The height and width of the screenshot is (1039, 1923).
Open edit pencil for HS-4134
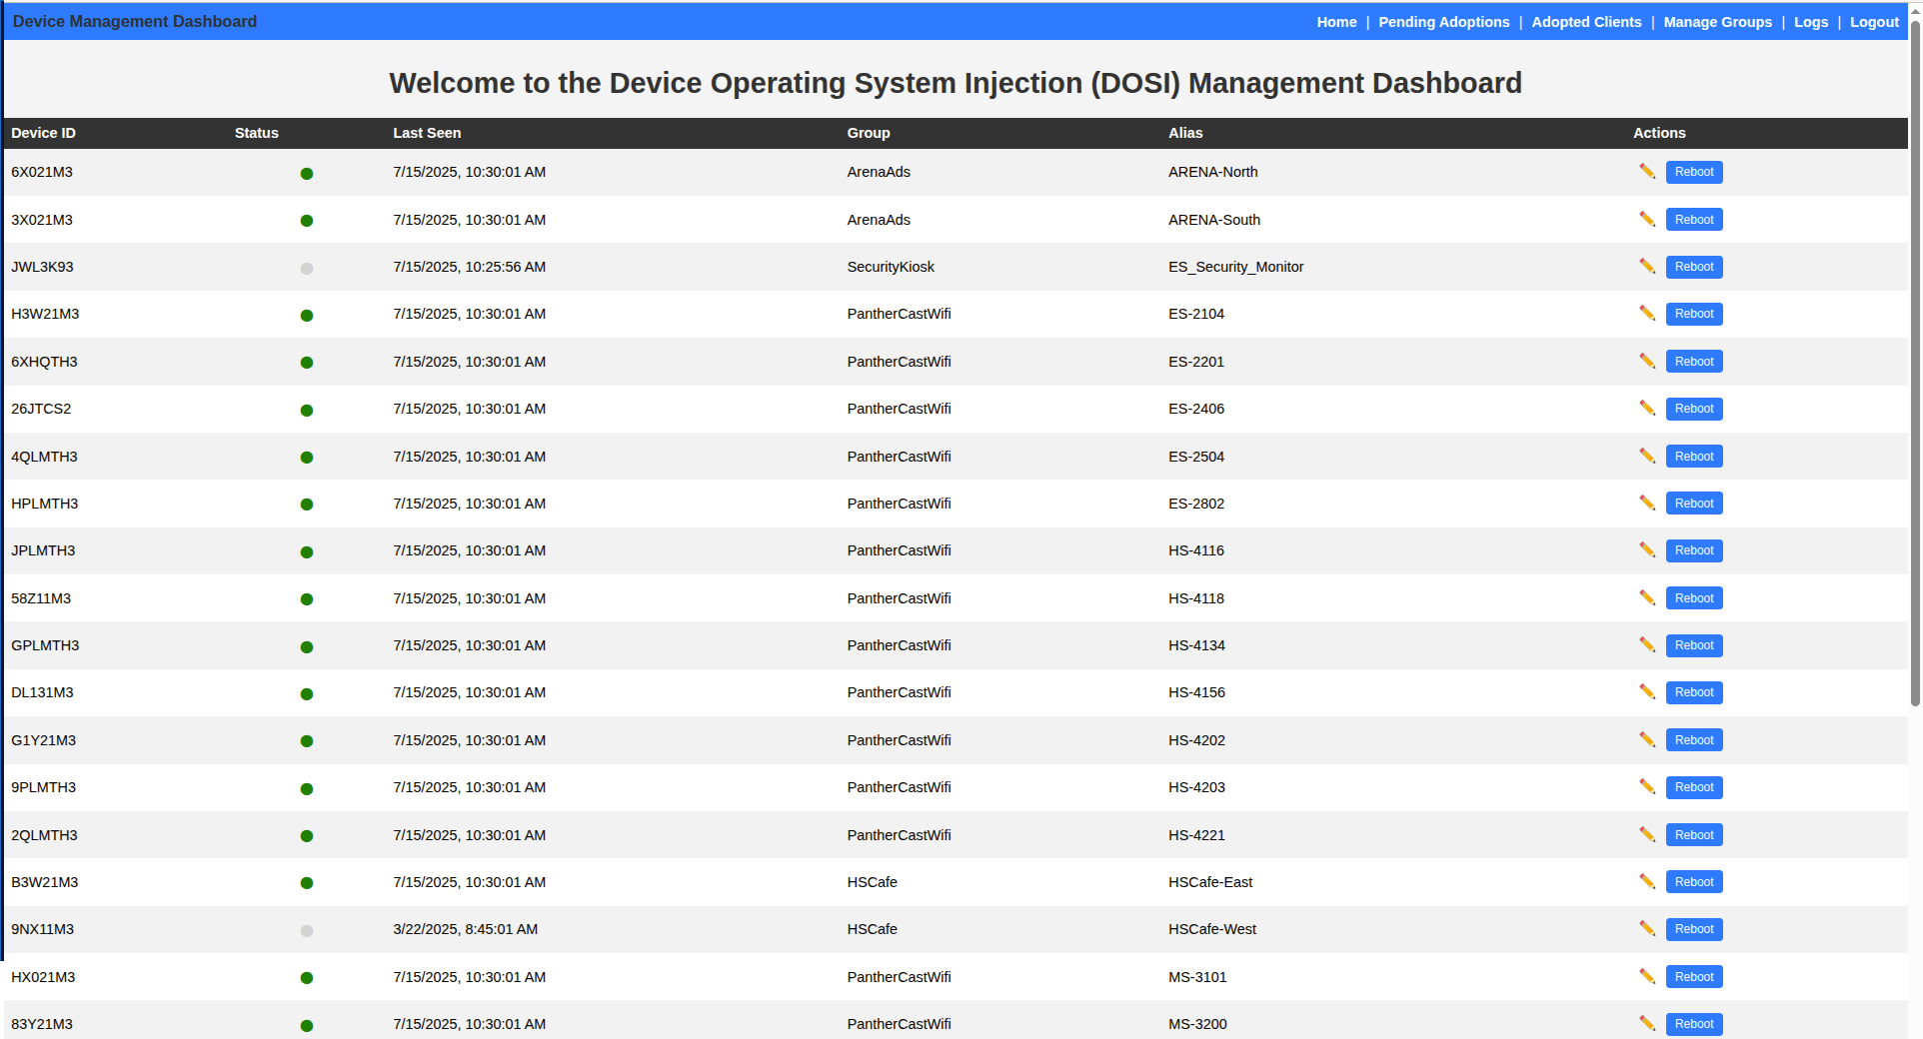[x=1647, y=644]
